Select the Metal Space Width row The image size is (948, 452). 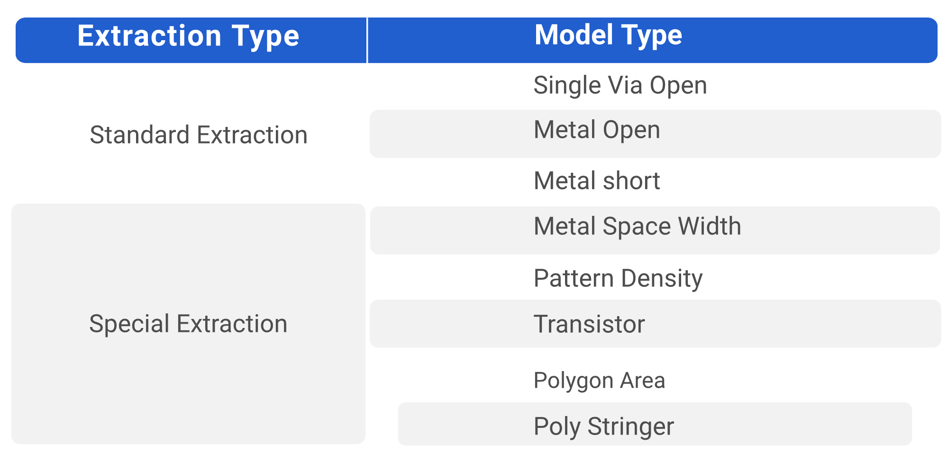(x=637, y=226)
